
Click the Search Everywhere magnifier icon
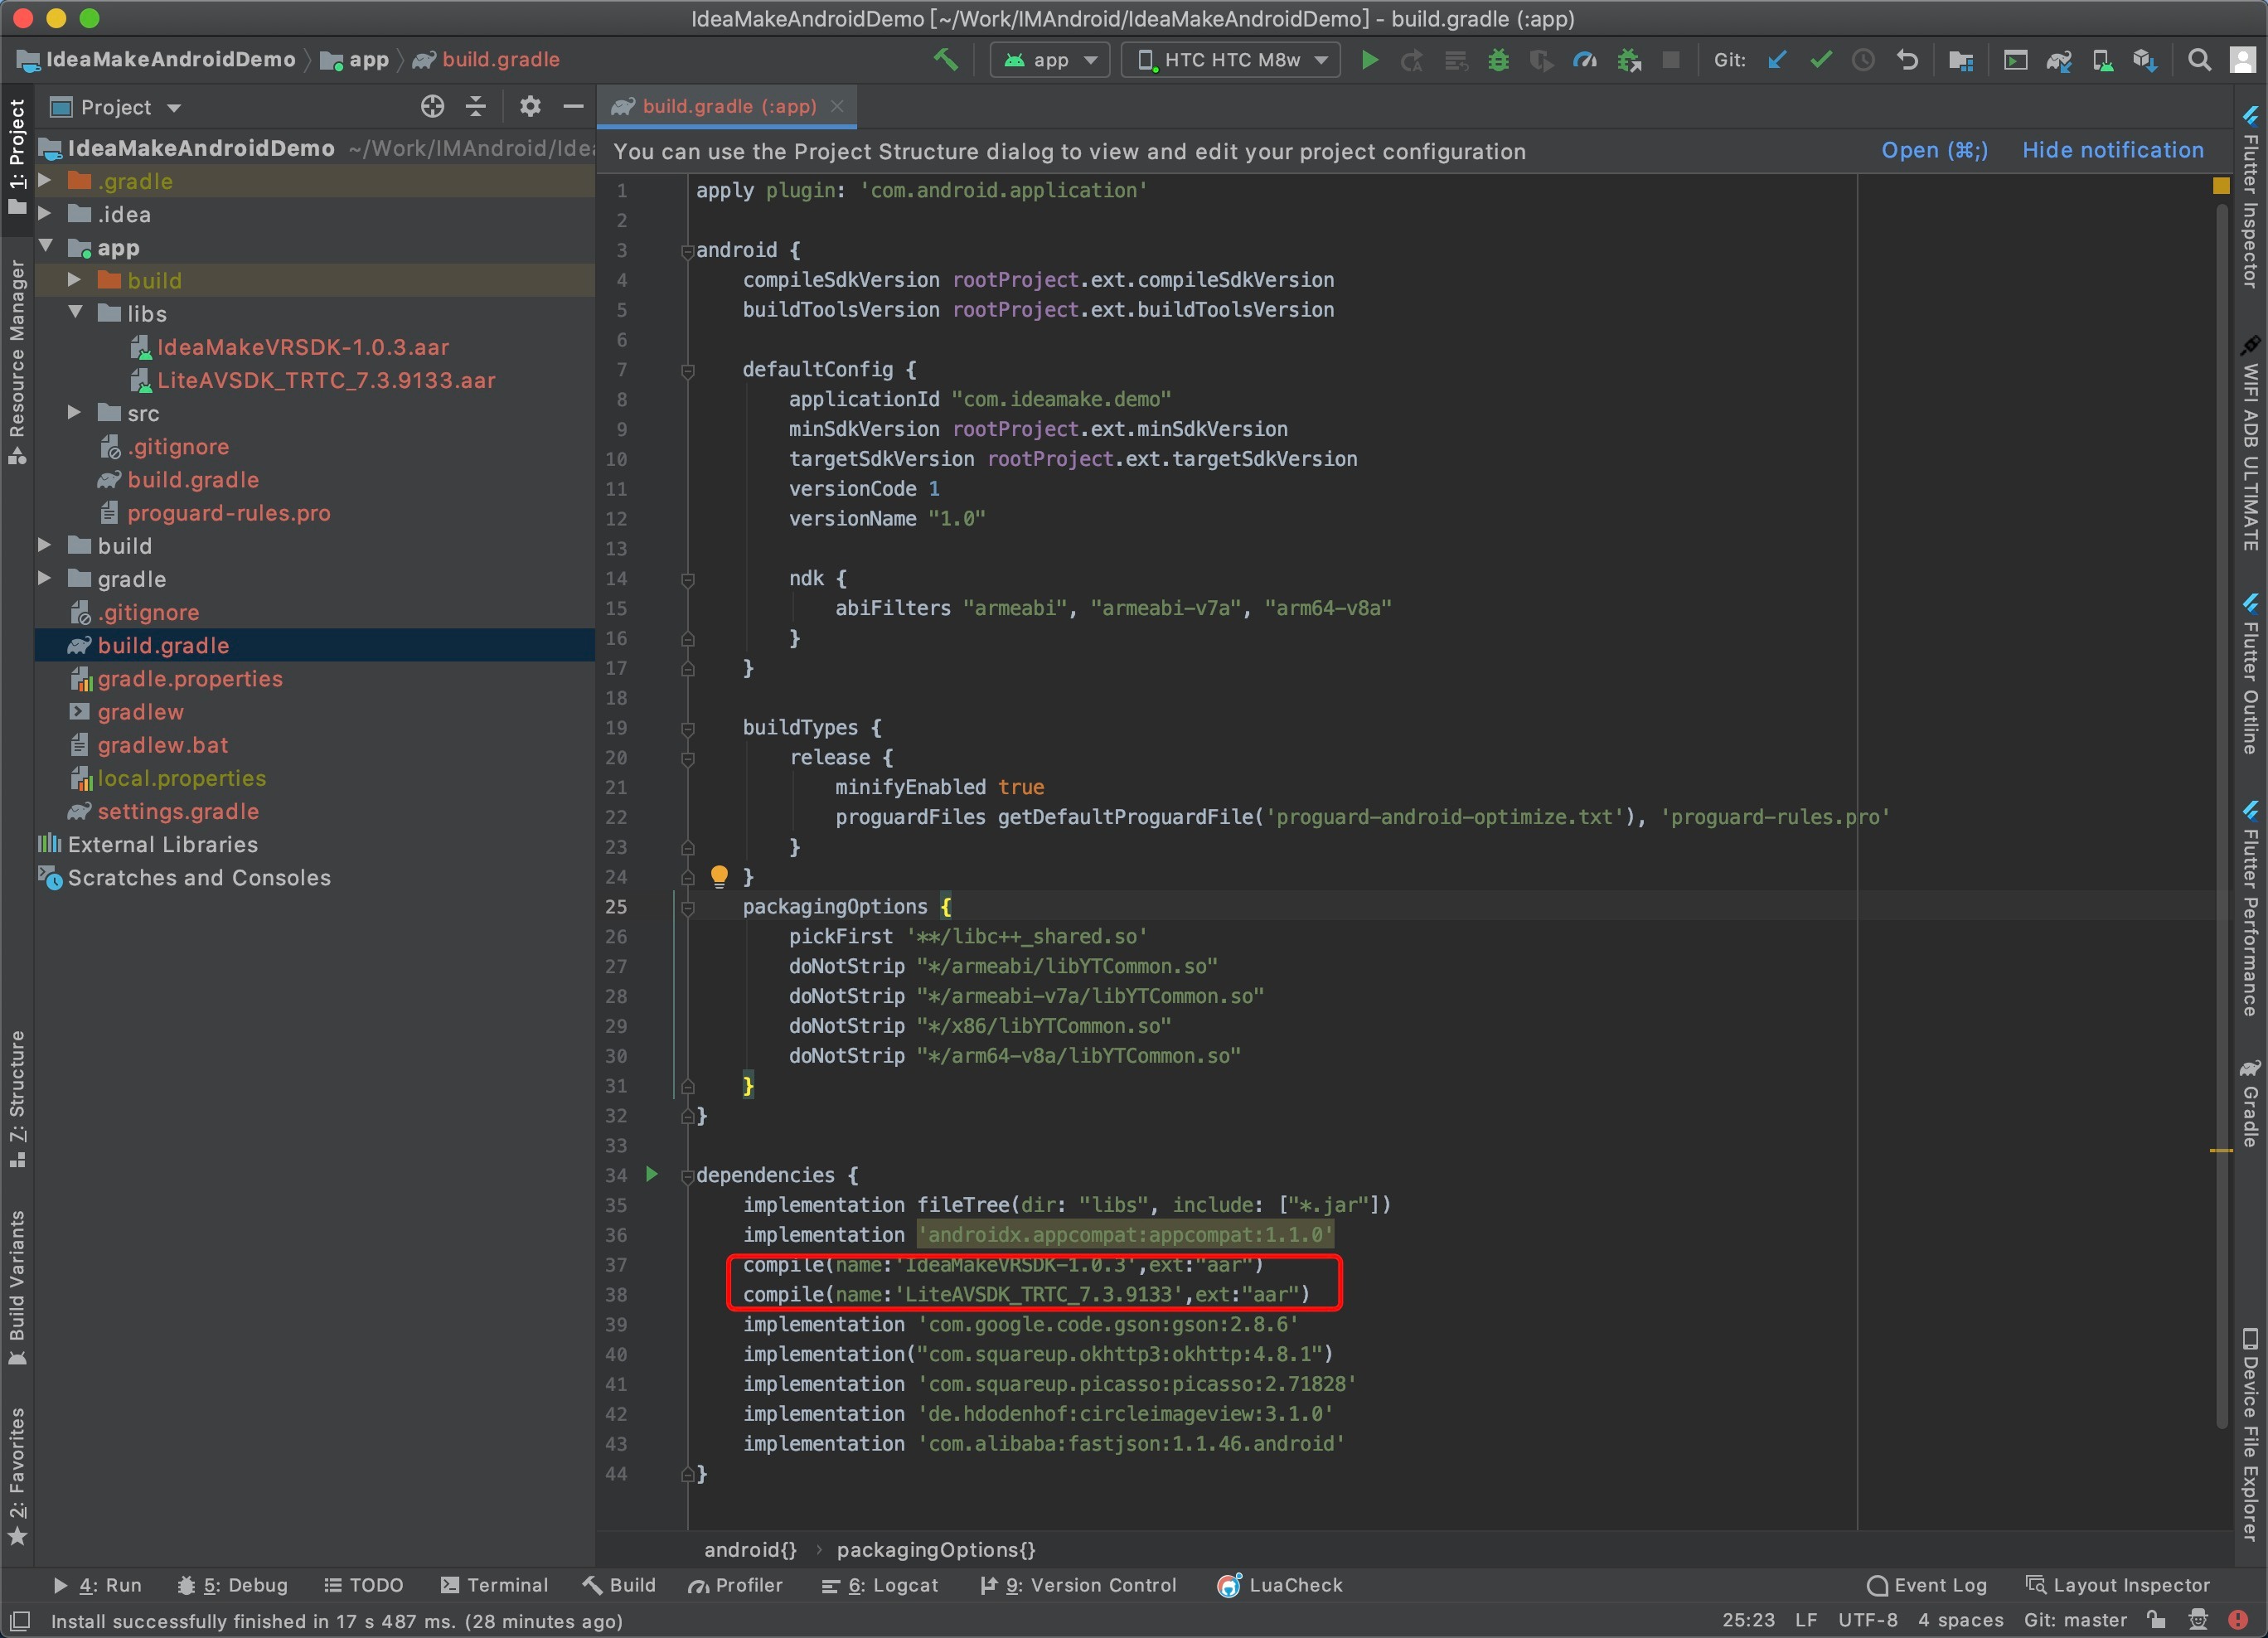click(x=2198, y=60)
